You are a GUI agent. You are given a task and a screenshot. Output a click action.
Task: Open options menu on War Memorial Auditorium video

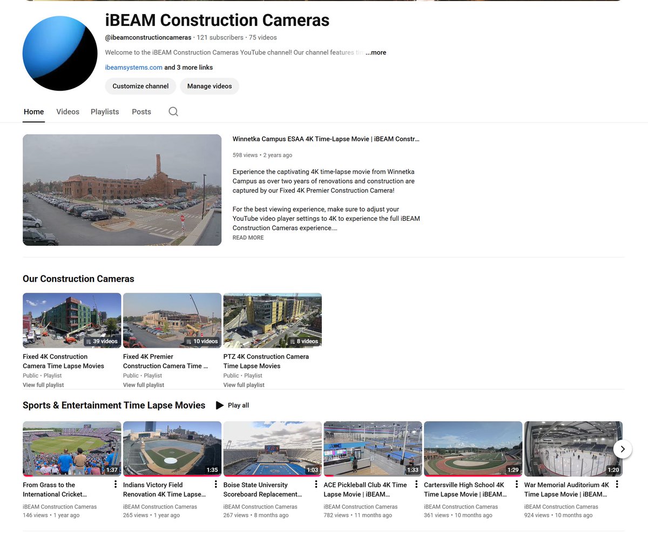point(616,484)
